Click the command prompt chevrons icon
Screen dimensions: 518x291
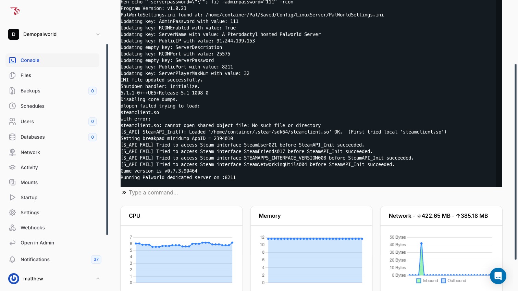(x=124, y=192)
